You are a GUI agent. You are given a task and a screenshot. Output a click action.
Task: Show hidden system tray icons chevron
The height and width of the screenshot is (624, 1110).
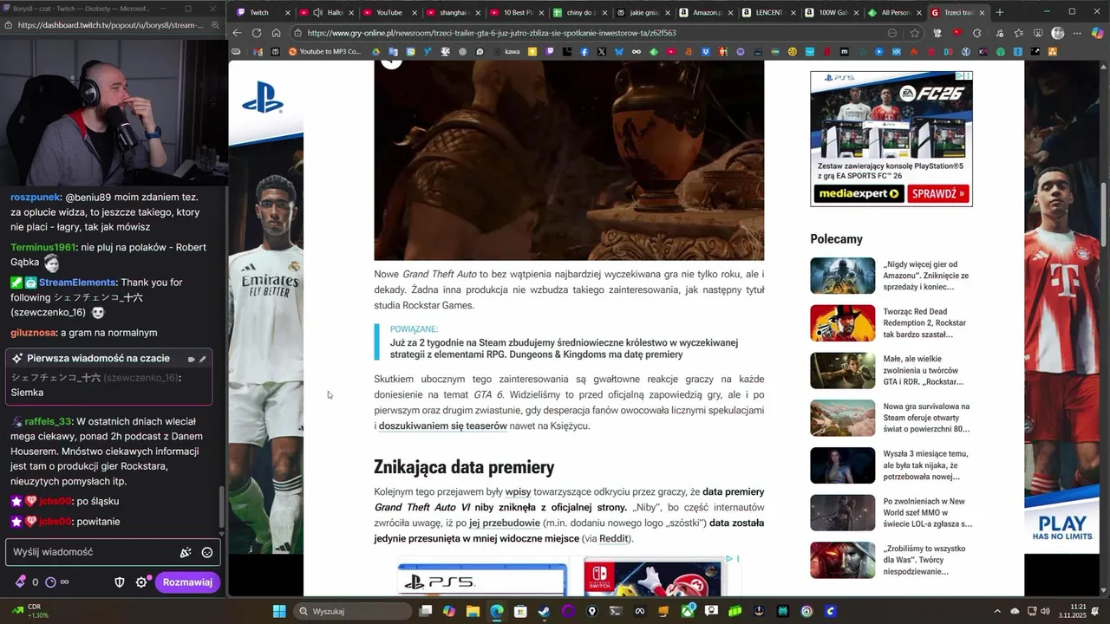997,611
